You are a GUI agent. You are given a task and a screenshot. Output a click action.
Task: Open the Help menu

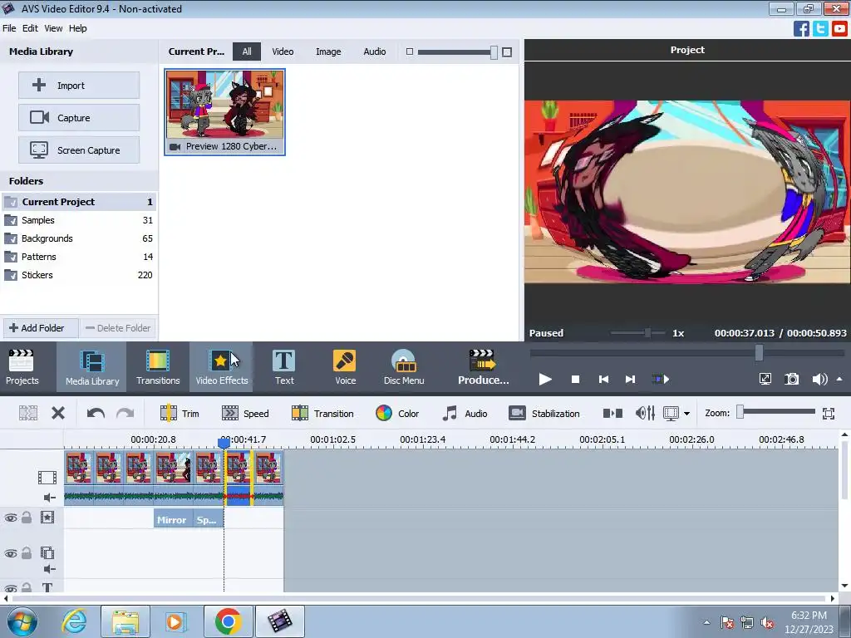click(77, 28)
